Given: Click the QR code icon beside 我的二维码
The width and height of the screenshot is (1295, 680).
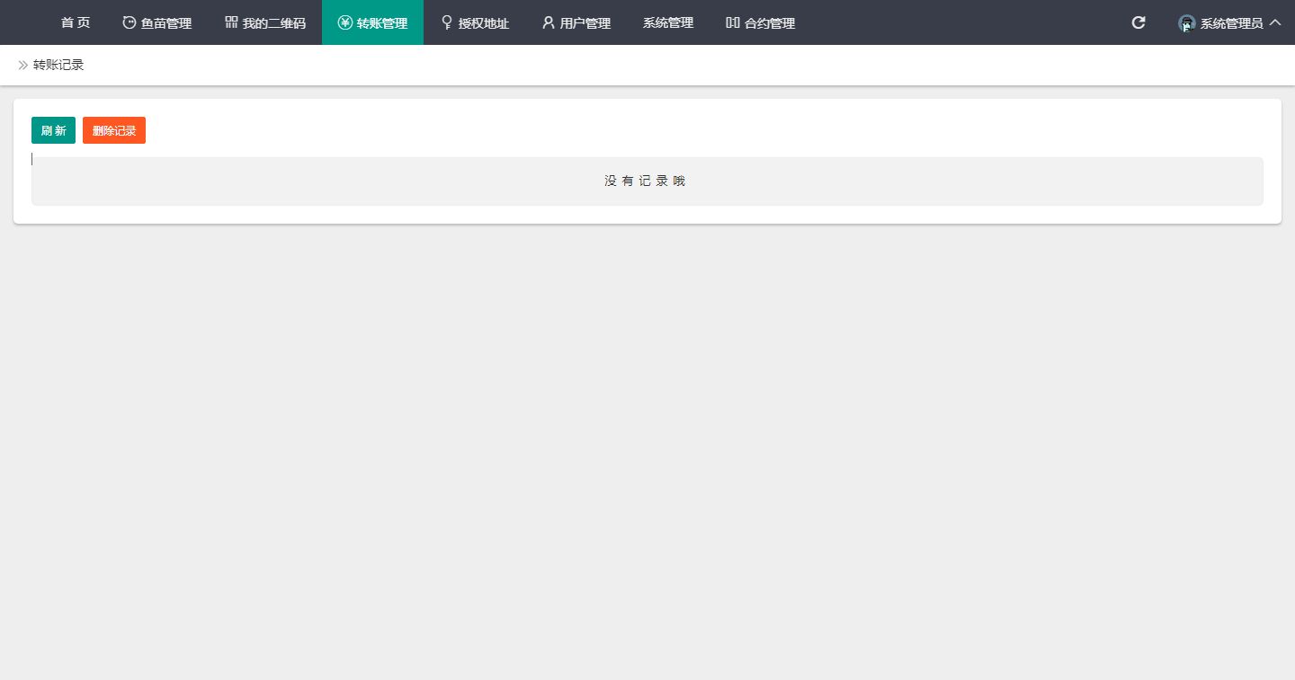Looking at the screenshot, I should pyautogui.click(x=229, y=22).
